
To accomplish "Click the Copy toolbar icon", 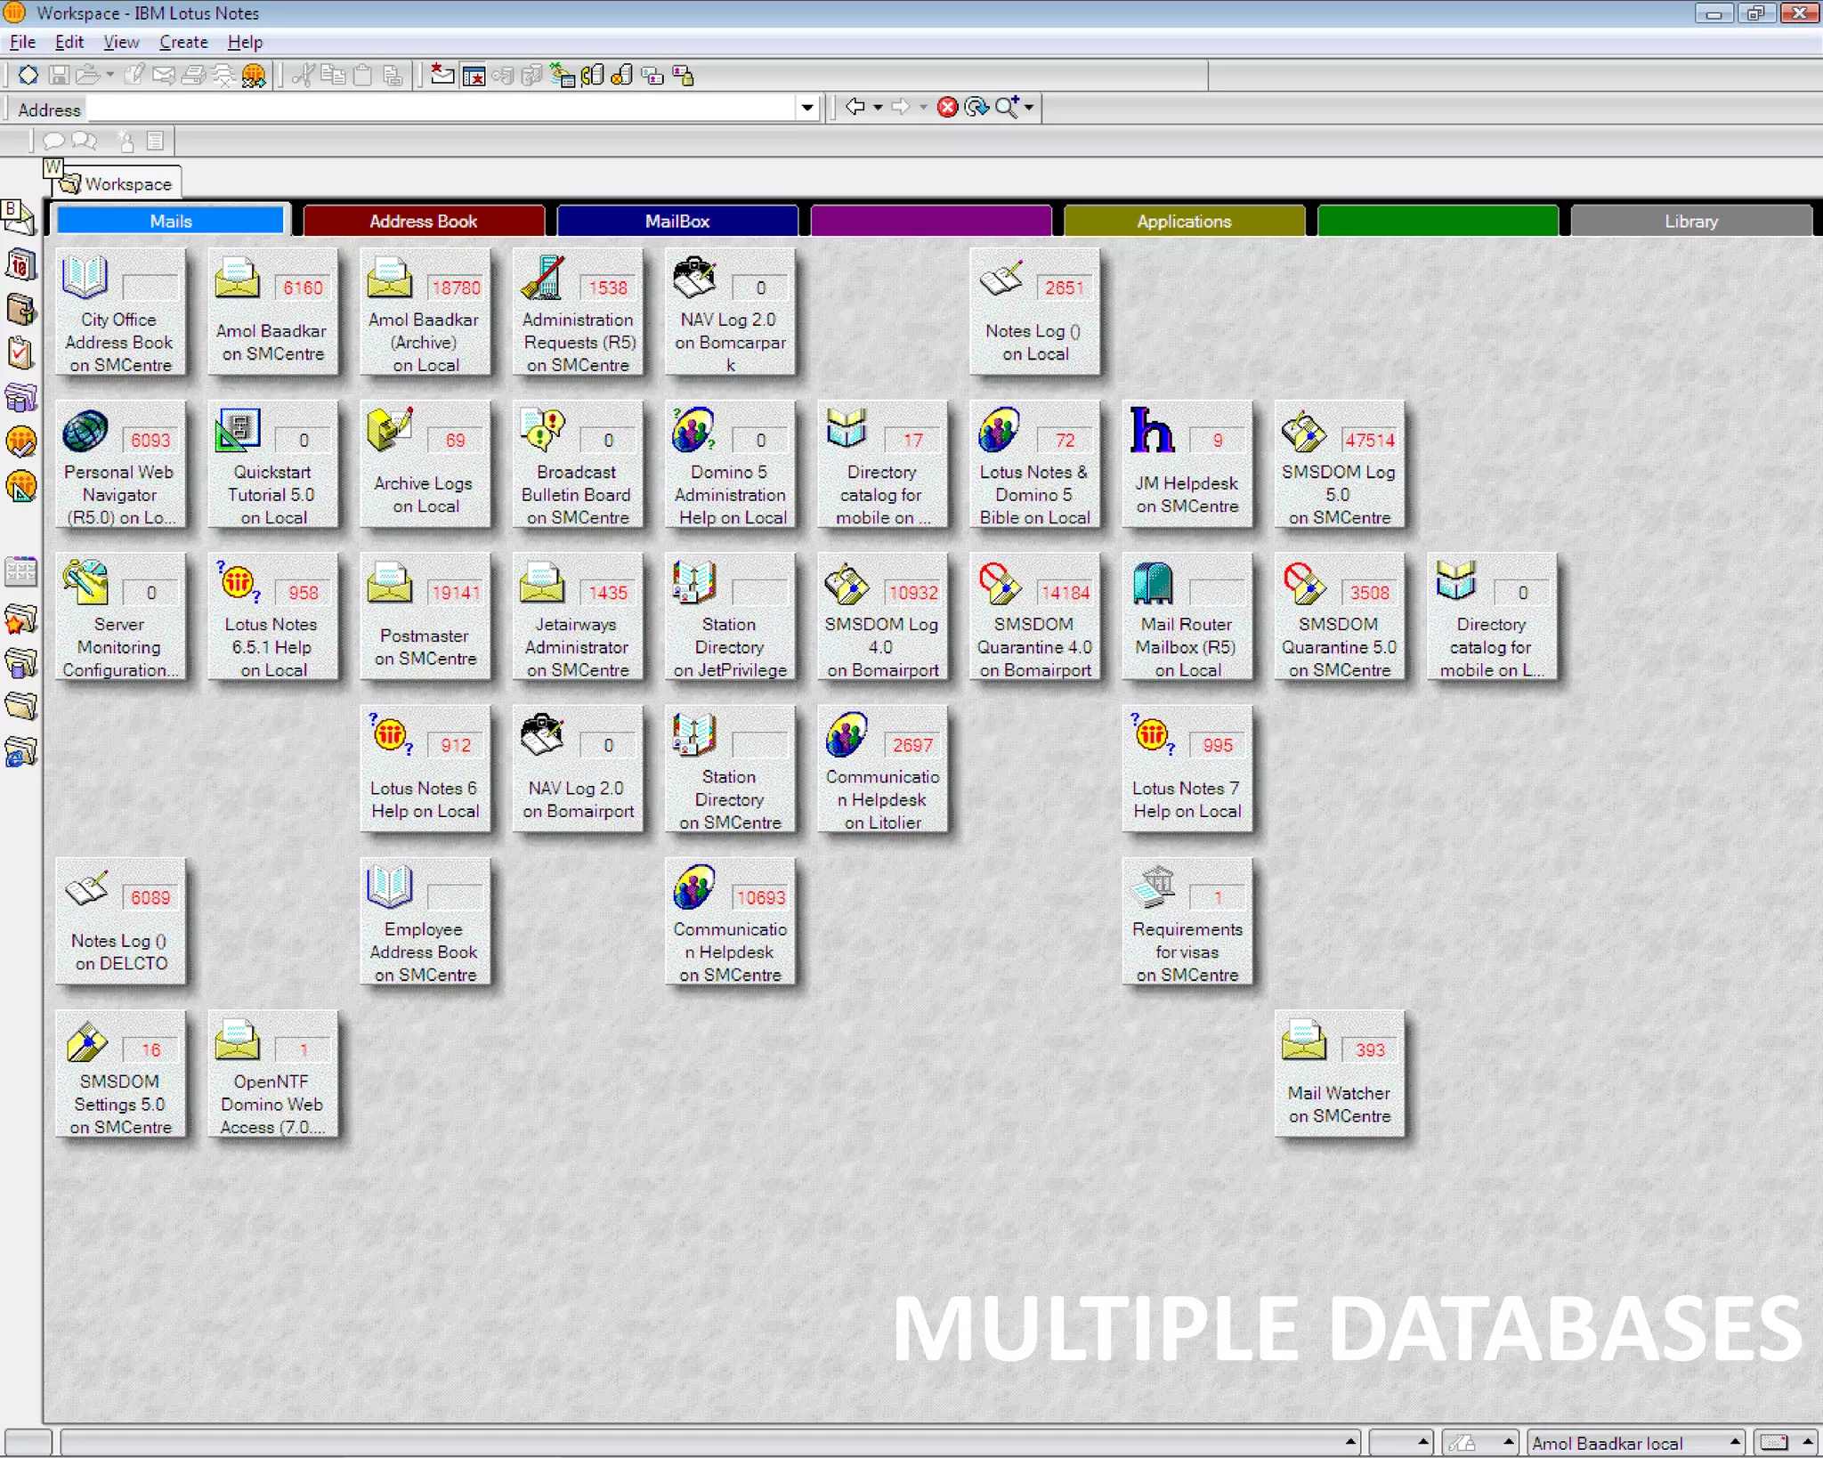I will coord(333,76).
